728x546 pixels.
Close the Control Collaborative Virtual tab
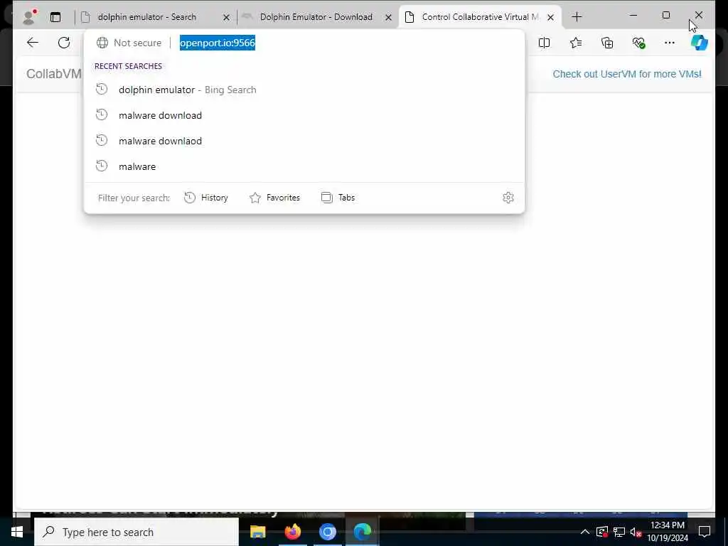pos(551,17)
